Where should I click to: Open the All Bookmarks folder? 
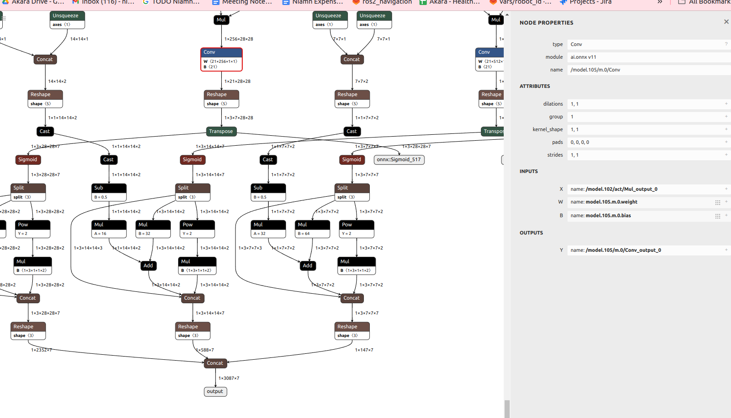coord(705,2)
